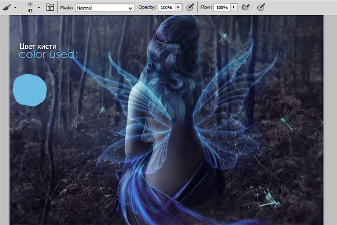
Task: Toggle tablet pressure controls size
Action: [x=261, y=7]
